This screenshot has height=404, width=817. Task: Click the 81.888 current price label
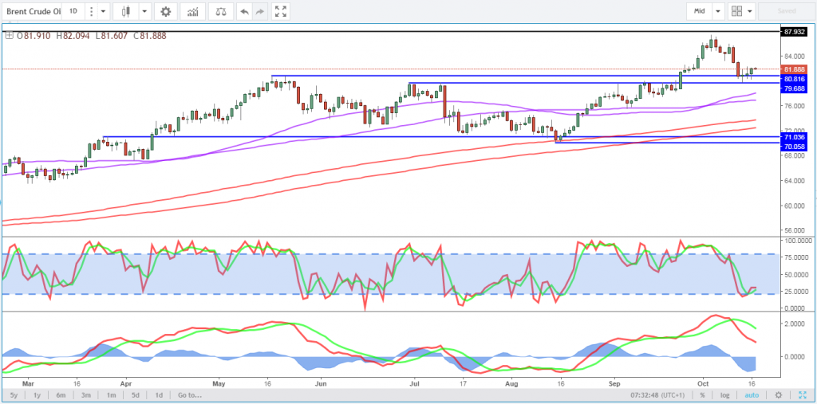click(795, 69)
